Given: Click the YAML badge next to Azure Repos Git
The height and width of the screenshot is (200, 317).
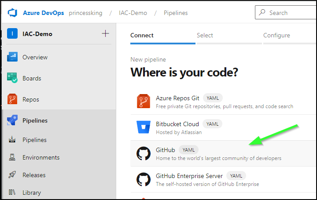Looking at the screenshot, I should tap(213, 98).
